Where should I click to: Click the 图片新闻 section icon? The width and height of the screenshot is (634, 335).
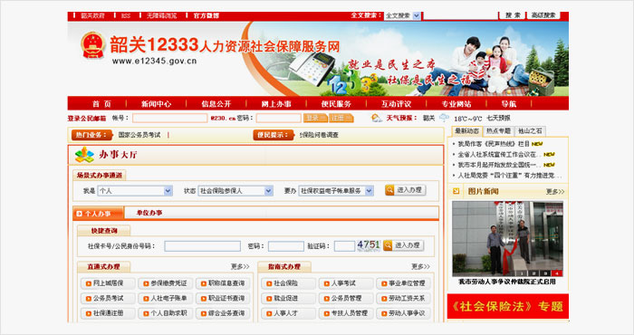coord(456,191)
